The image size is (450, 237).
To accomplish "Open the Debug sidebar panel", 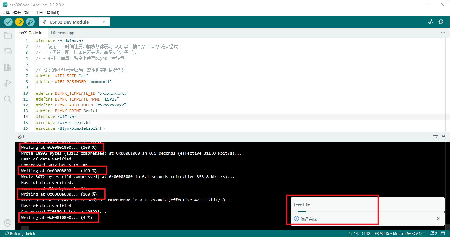I will click(8, 83).
